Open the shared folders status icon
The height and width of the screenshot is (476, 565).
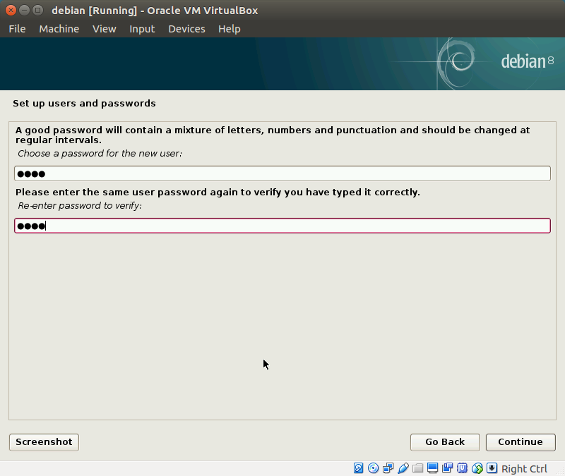click(x=418, y=468)
